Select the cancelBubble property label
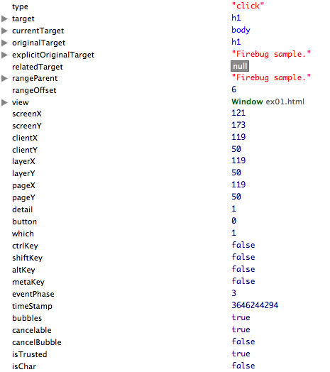Screen dimensions: 330x372 [37, 342]
